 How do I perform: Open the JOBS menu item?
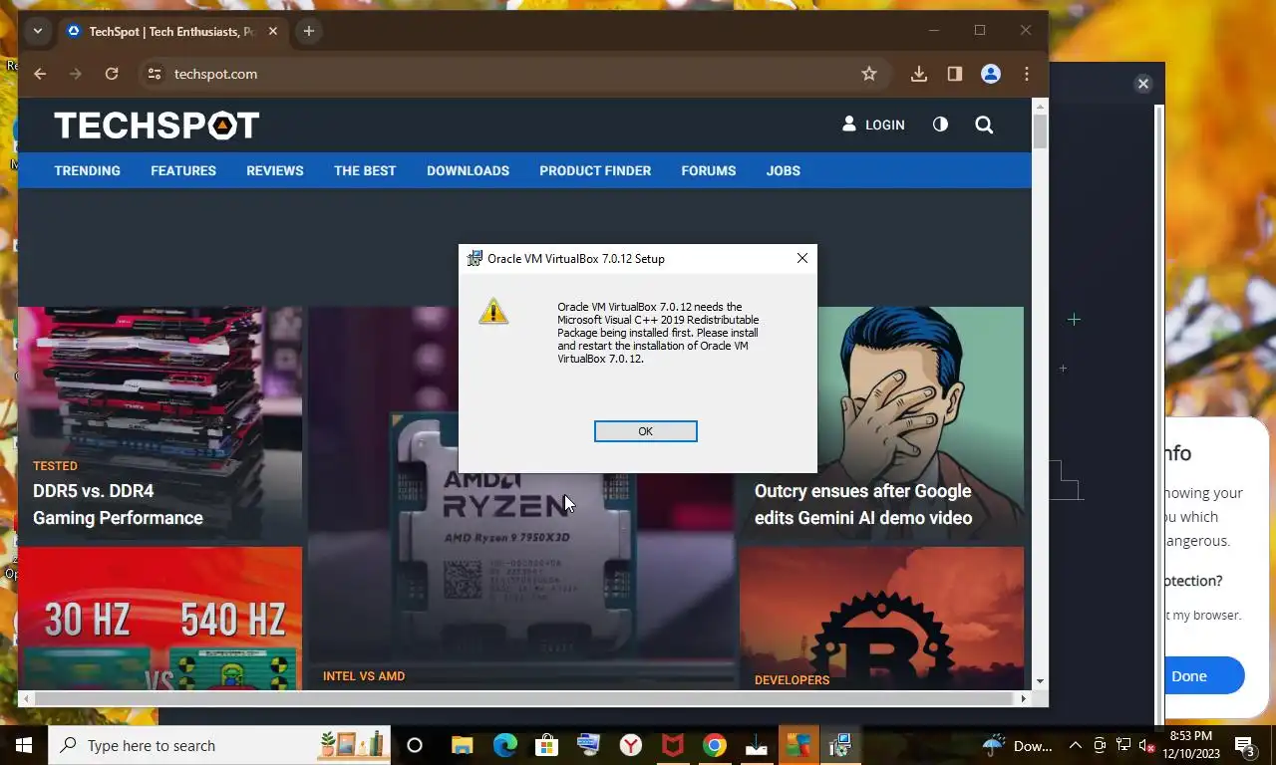784,170
